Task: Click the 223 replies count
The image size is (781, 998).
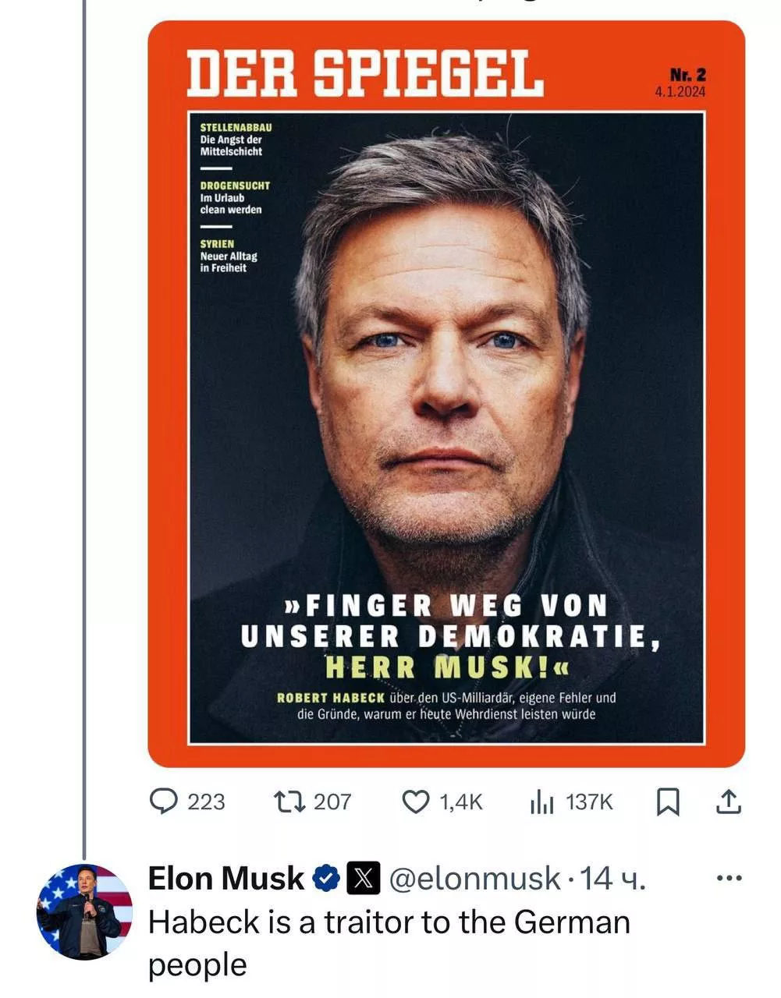Action: click(207, 802)
